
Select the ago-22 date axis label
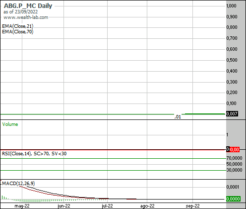(147, 206)
